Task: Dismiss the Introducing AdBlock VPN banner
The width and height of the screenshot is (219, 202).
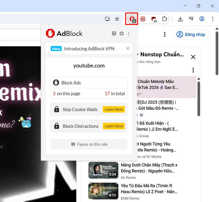Action: point(128,48)
